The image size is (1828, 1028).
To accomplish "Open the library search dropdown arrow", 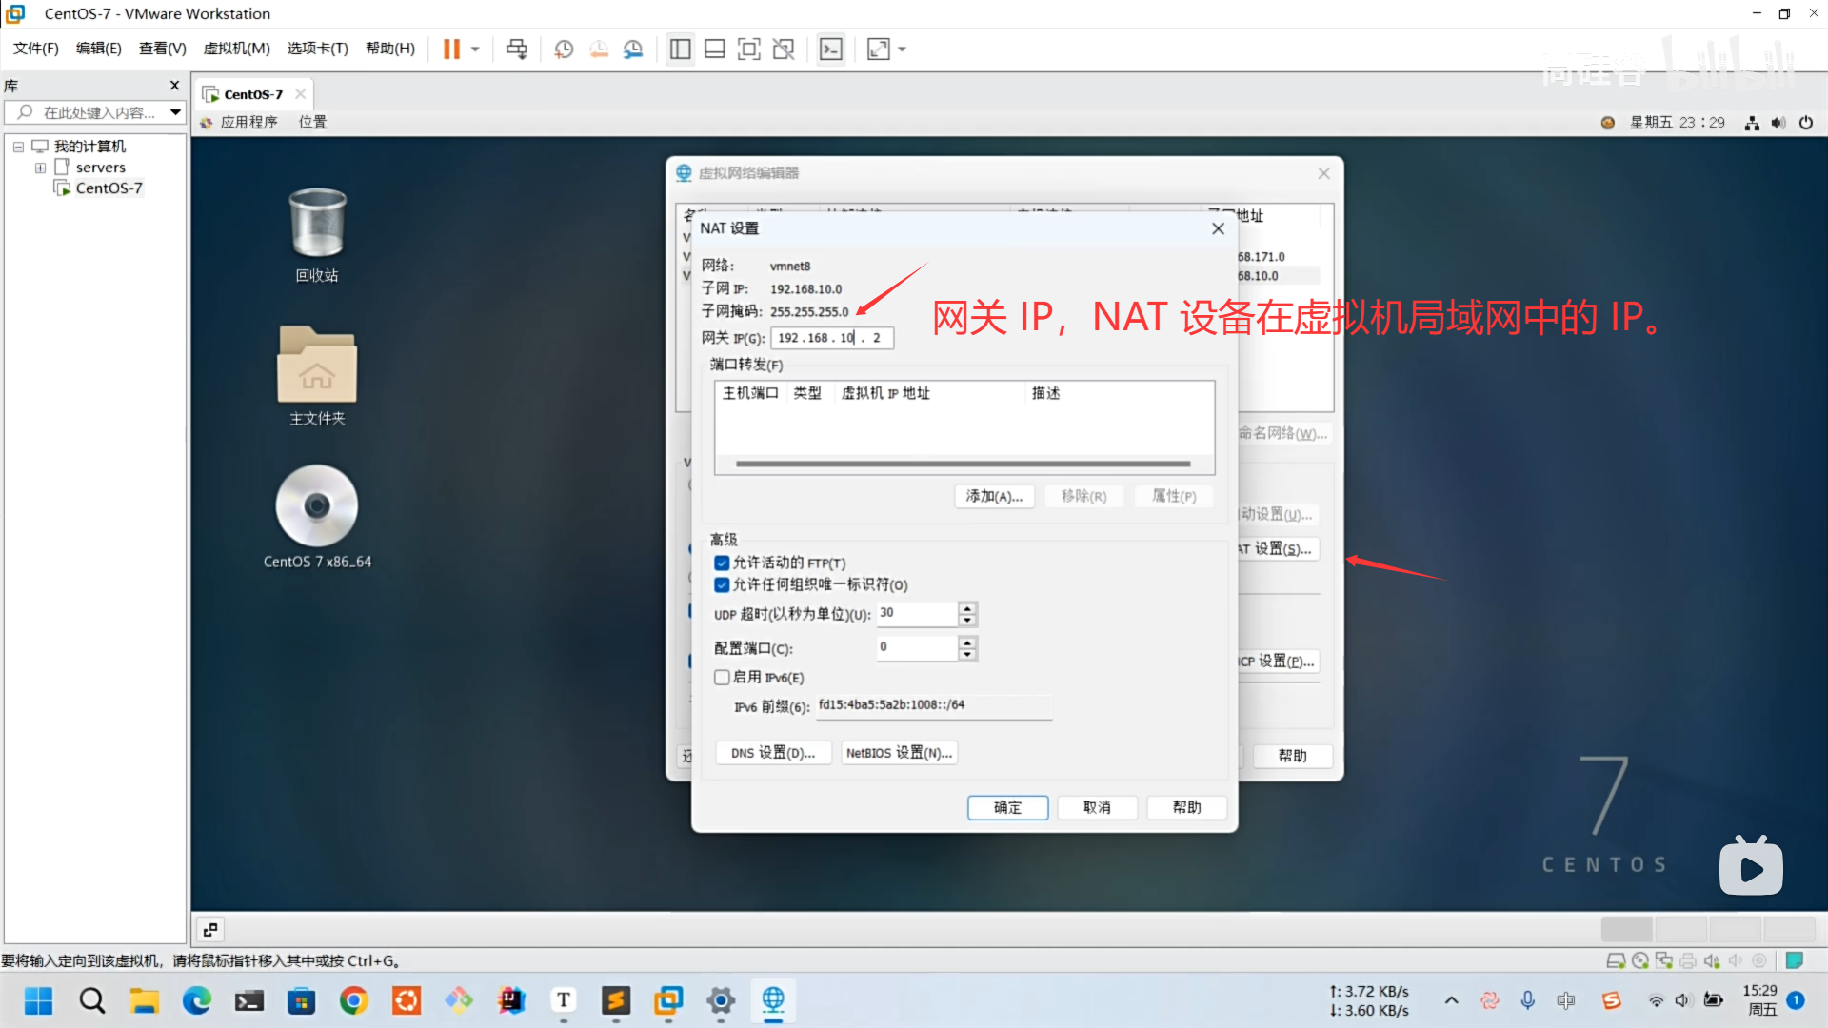I will click(175, 112).
